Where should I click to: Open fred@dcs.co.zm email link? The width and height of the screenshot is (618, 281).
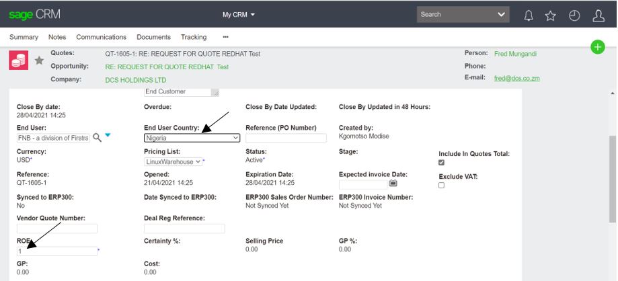516,79
